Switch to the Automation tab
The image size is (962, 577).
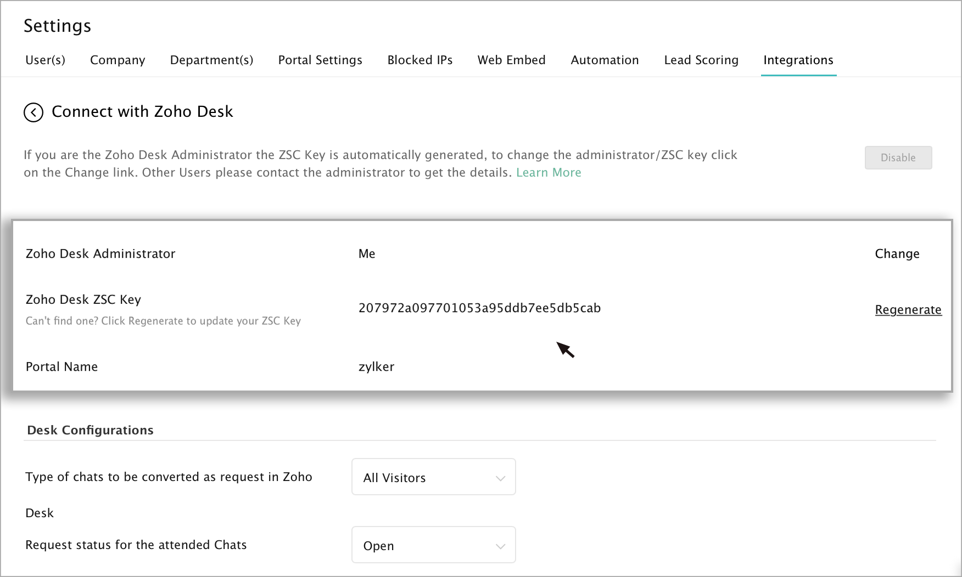(x=605, y=60)
